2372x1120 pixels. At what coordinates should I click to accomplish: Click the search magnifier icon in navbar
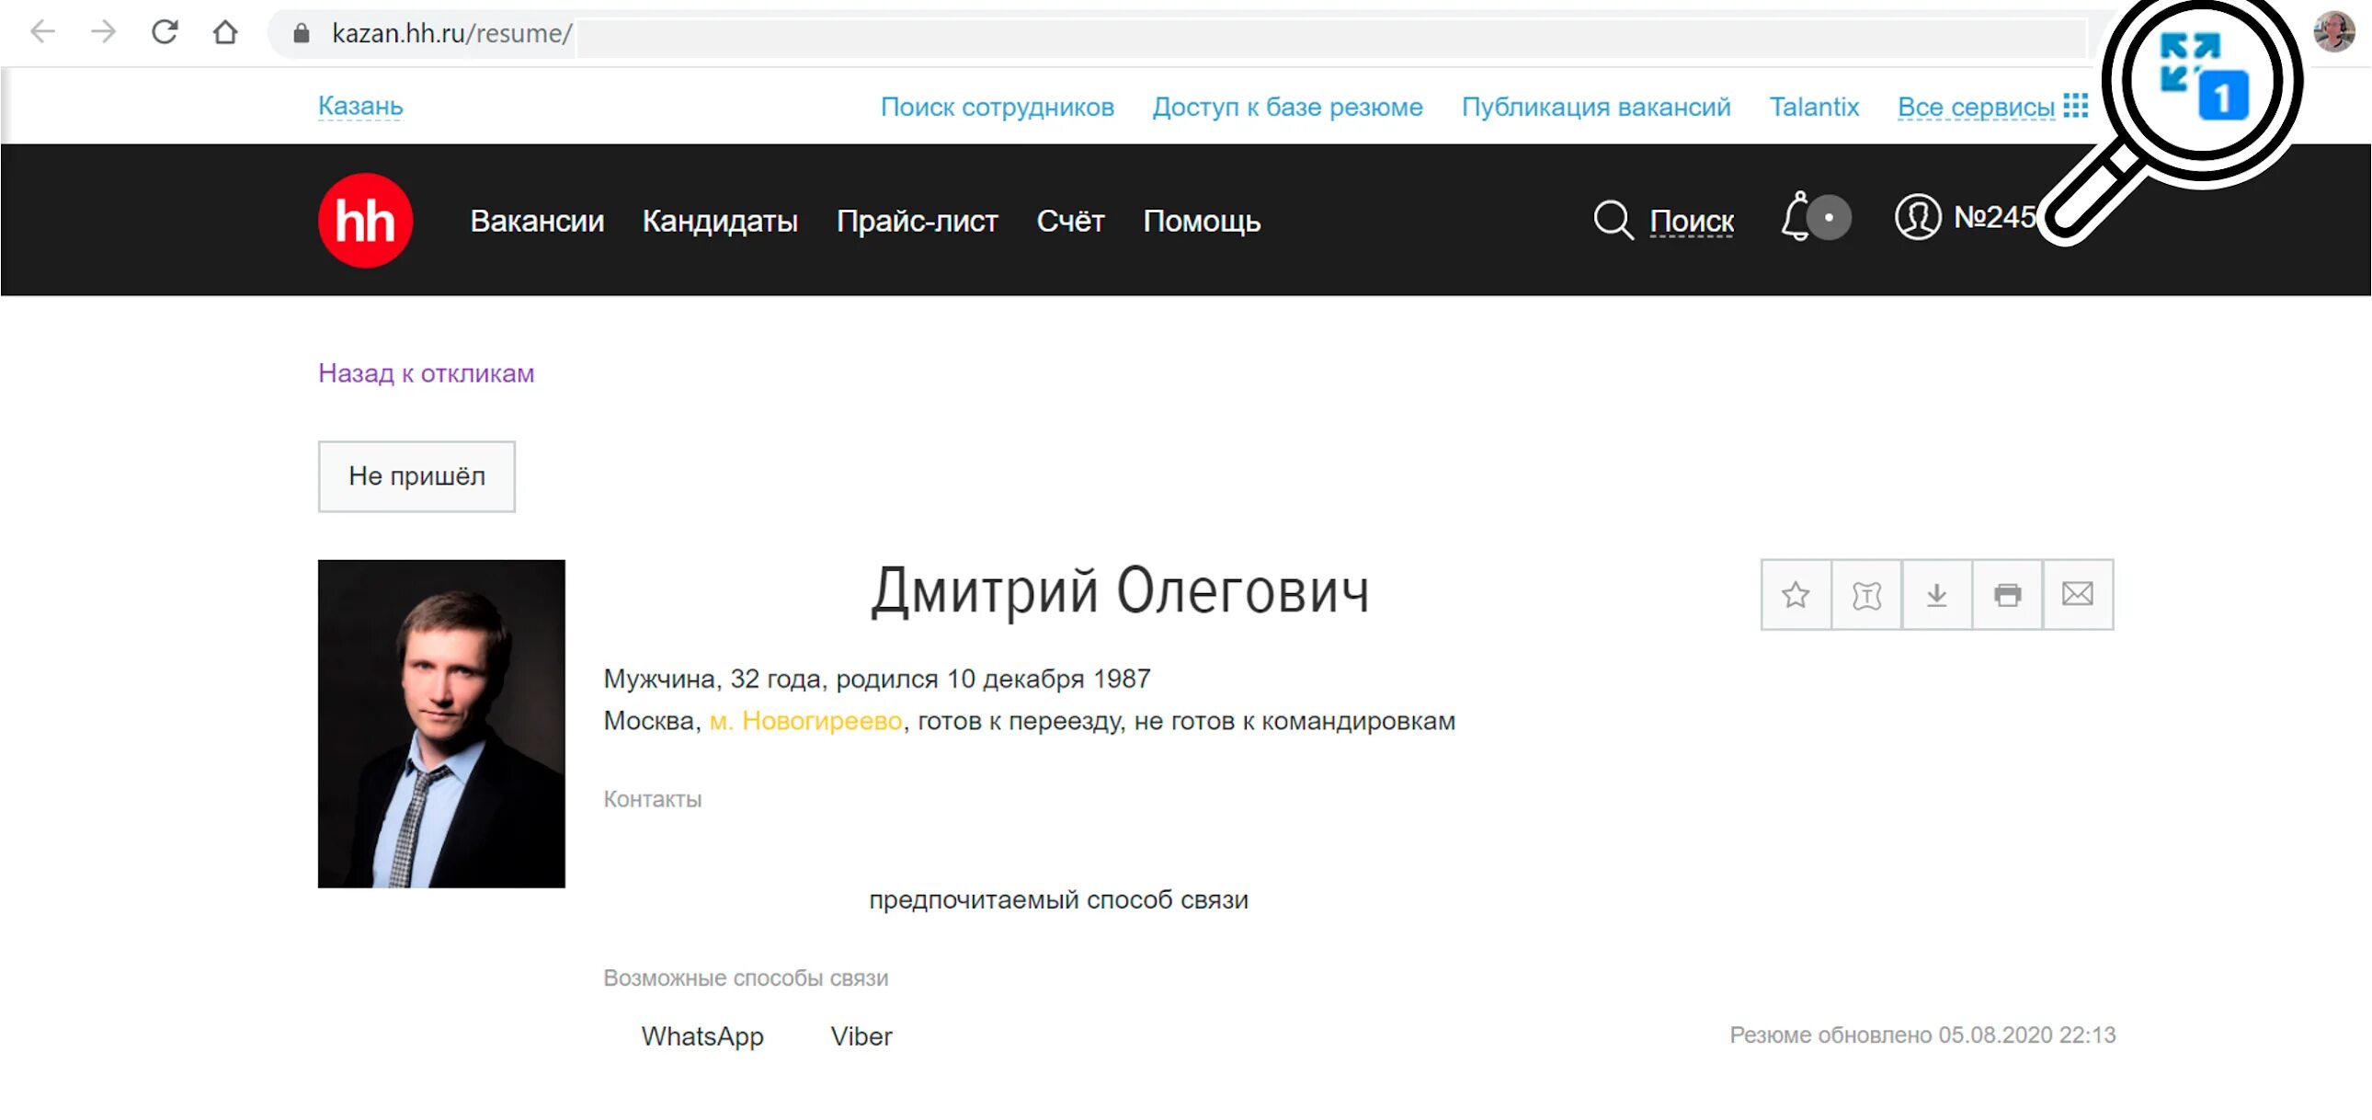tap(1610, 220)
